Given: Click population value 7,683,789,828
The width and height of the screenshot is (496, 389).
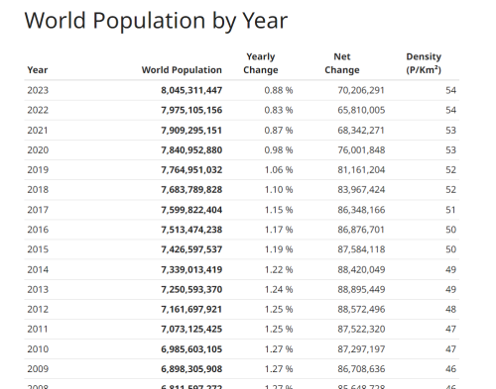Looking at the screenshot, I should point(191,190).
